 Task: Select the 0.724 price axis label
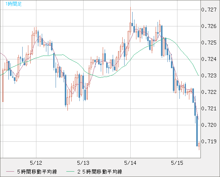209,59
